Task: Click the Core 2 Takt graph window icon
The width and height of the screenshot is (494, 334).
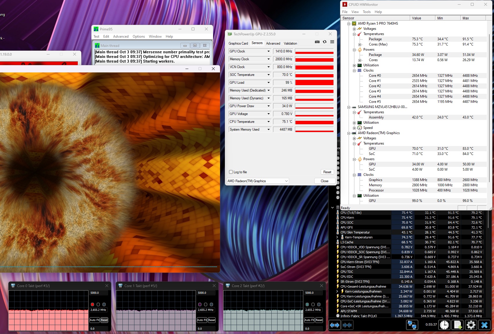Action: [x=228, y=286]
